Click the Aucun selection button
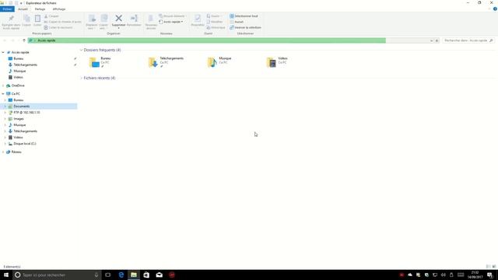The image size is (498, 280). point(237,22)
